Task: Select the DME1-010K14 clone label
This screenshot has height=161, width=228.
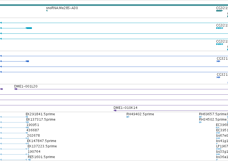Action: pos(125,108)
